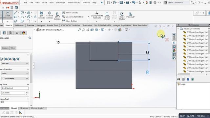The width and height of the screenshot is (210, 118).
Task: Open the Appearances task pane tab
Action: click(174, 50)
